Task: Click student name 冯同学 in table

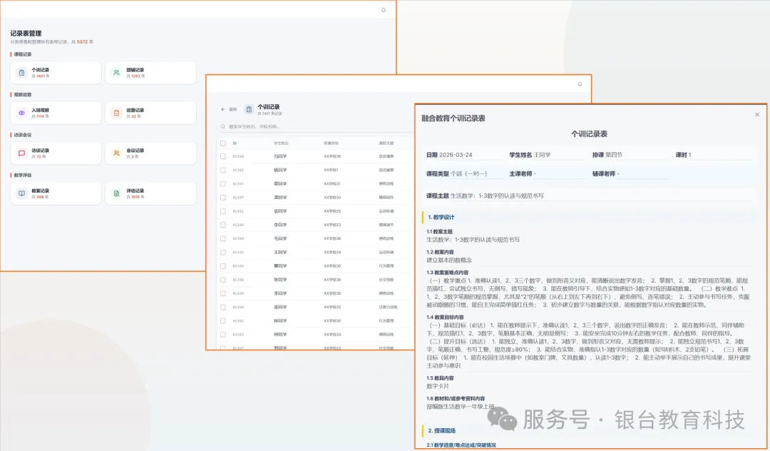Action: click(280, 156)
